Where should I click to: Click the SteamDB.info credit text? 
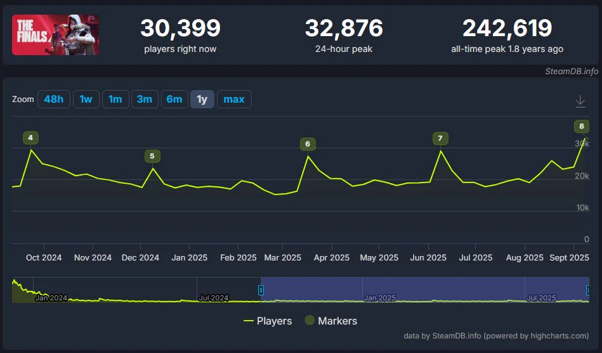click(572, 72)
